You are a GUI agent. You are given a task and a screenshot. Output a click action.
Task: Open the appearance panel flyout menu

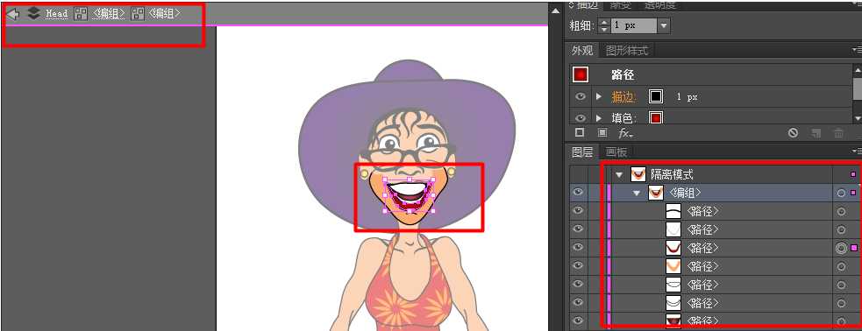click(x=856, y=51)
